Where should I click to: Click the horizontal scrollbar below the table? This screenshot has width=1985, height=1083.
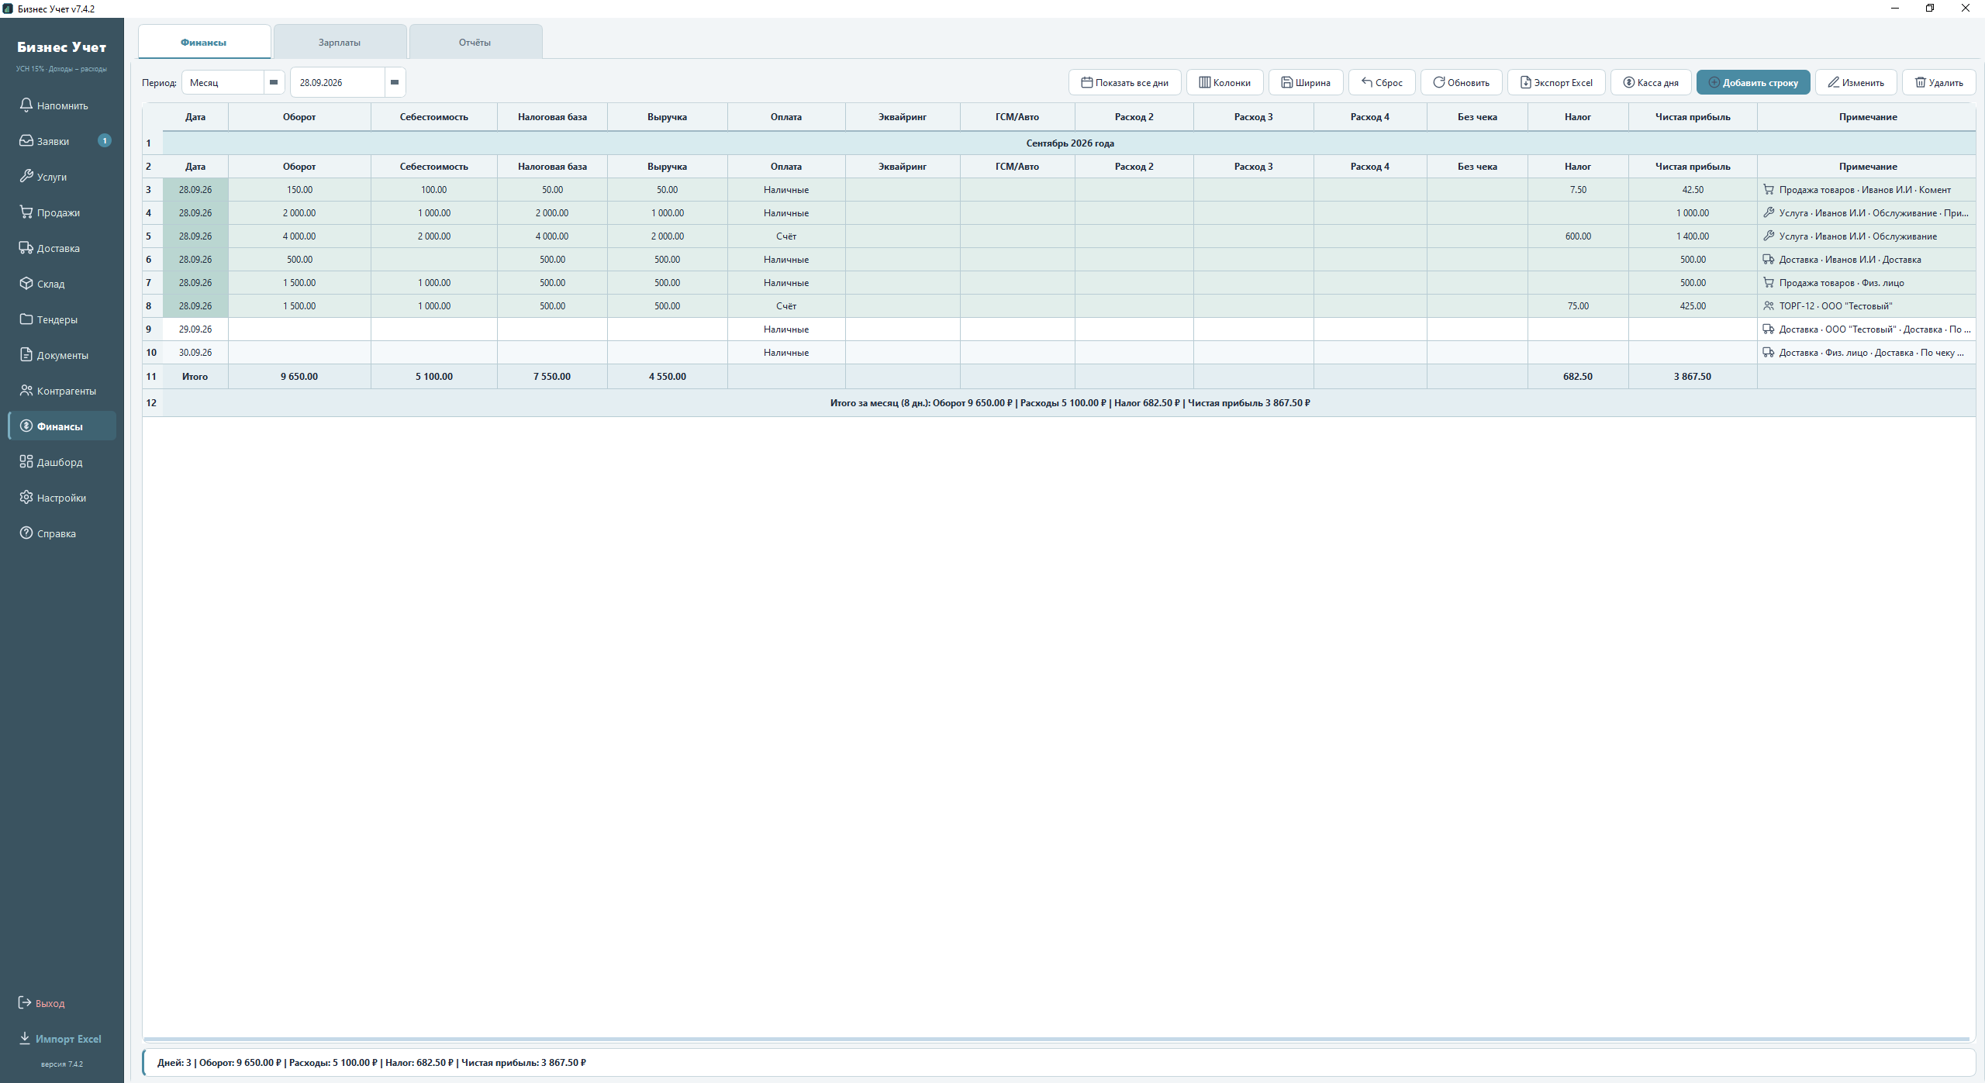1056,1039
